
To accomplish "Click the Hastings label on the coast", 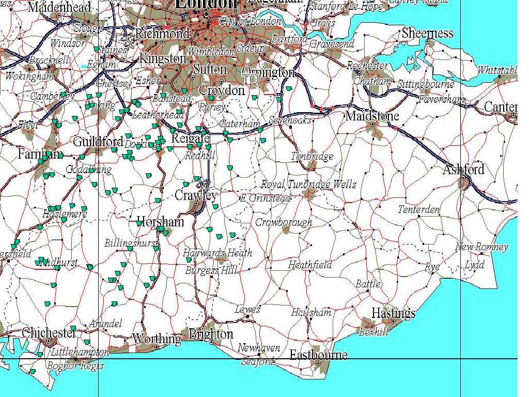I will click(x=393, y=313).
